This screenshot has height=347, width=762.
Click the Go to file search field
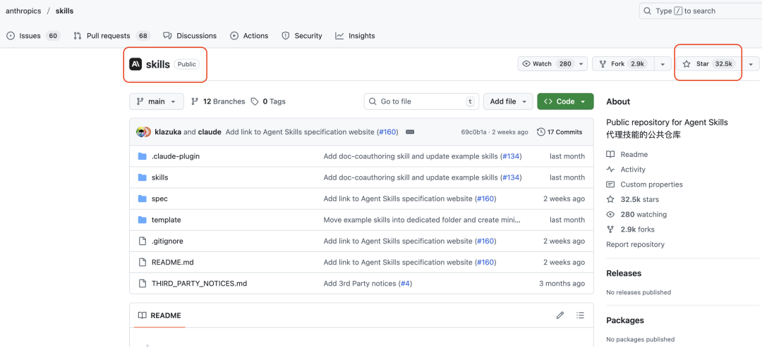(x=421, y=101)
